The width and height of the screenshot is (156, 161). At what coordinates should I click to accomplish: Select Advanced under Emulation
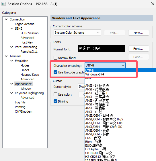[27, 79]
